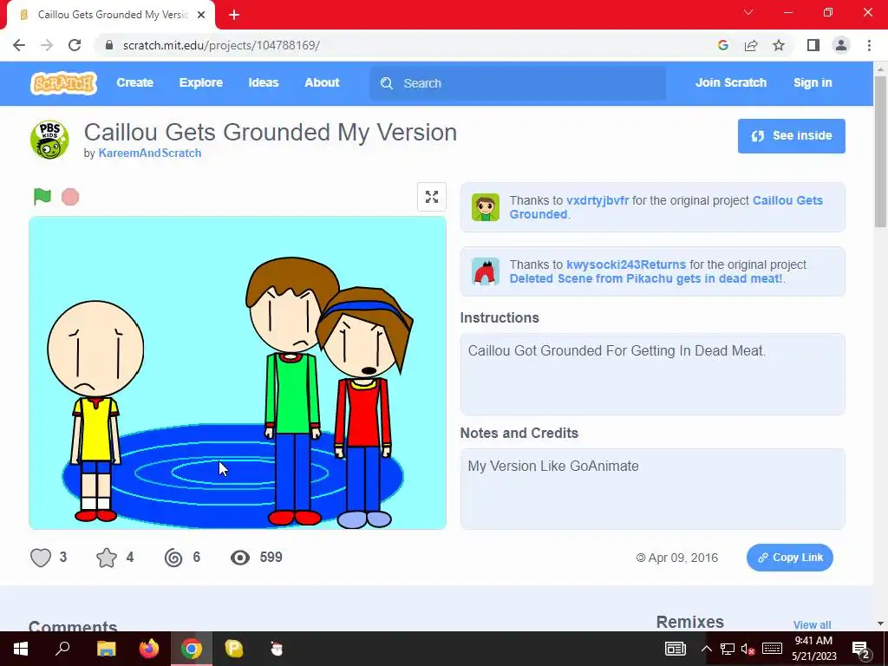Open Chrome three-dot menu
The width and height of the screenshot is (888, 666).
(x=869, y=45)
